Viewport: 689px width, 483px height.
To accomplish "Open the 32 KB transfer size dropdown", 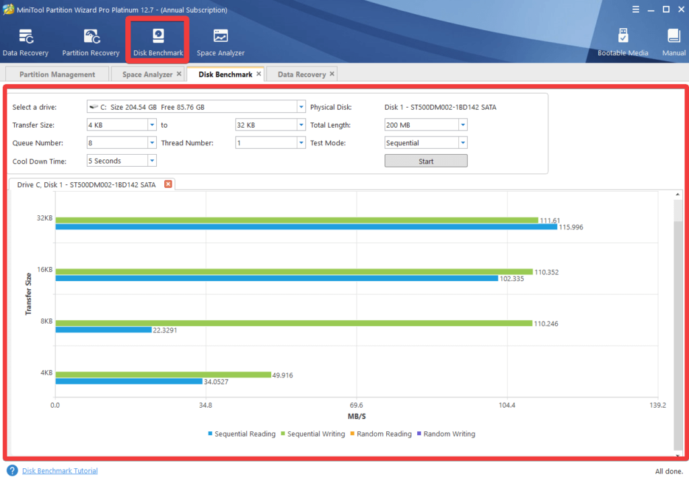I will (301, 125).
